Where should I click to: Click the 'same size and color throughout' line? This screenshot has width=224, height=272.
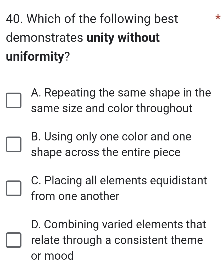[x=111, y=109]
